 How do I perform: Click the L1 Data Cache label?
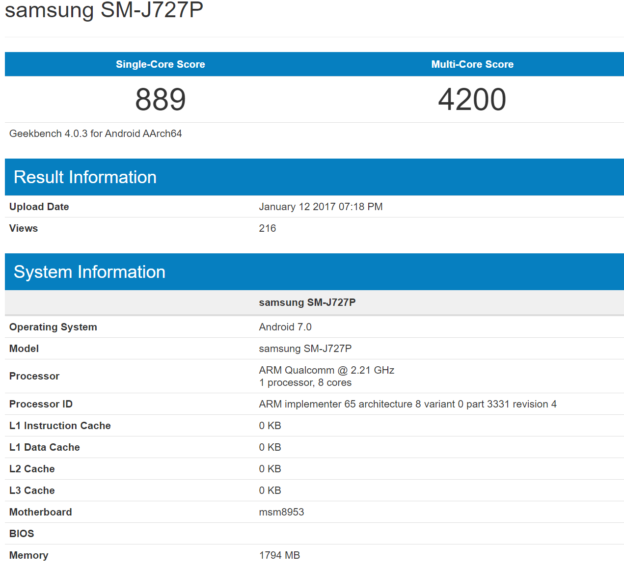[x=44, y=447]
